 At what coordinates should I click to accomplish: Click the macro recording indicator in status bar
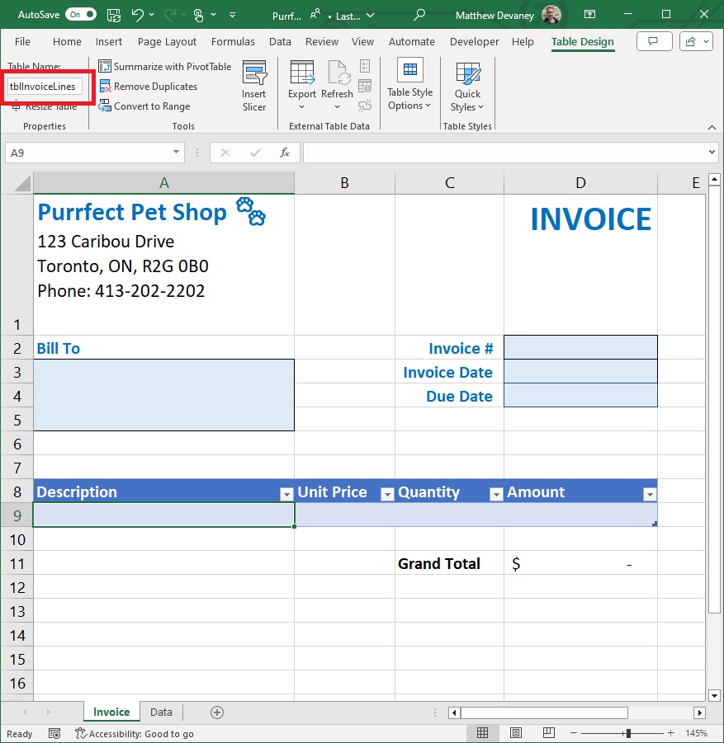pyautogui.click(x=53, y=733)
